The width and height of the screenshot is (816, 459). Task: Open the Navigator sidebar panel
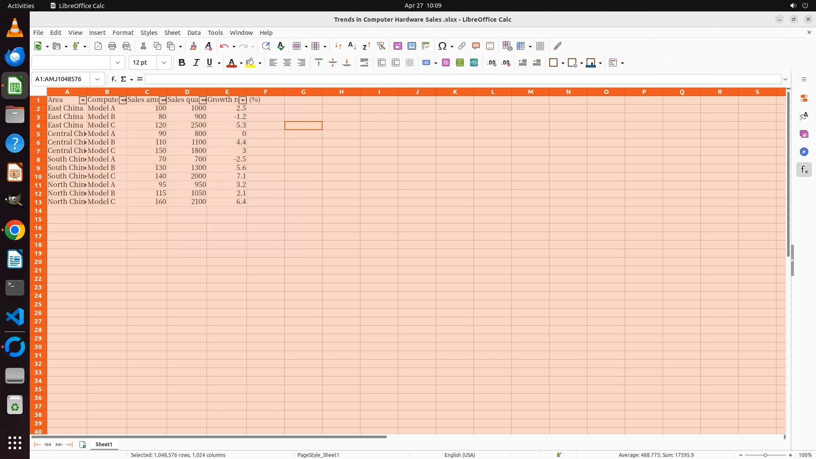tap(804, 152)
